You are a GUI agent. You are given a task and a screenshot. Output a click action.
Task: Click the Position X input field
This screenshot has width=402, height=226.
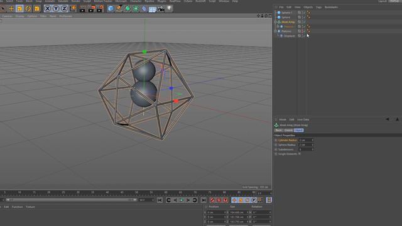(217, 212)
